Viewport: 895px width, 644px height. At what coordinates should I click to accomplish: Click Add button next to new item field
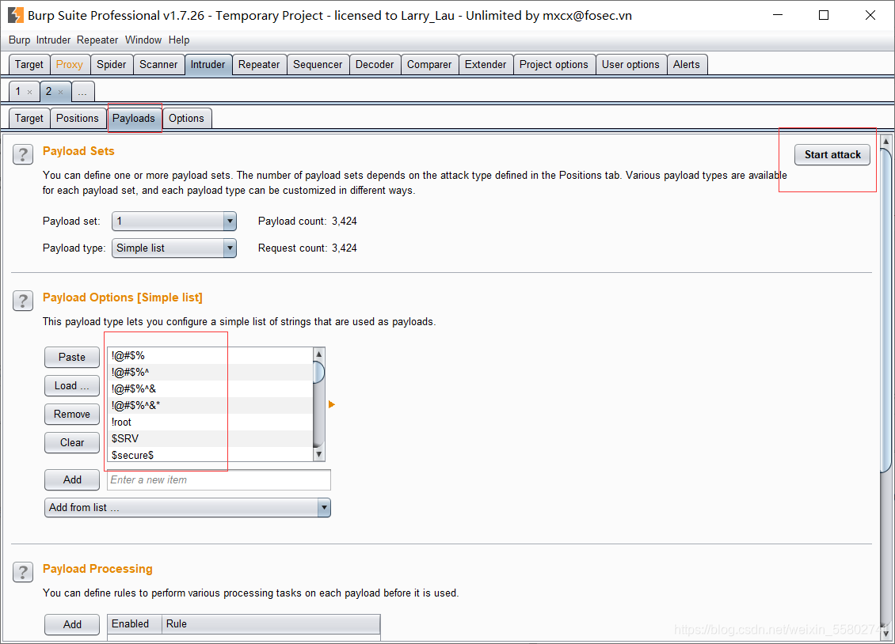72,480
